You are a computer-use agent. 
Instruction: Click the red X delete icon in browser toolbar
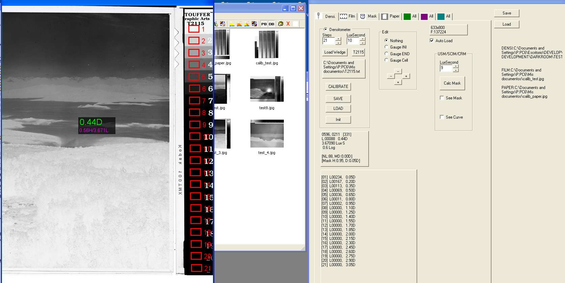288,24
